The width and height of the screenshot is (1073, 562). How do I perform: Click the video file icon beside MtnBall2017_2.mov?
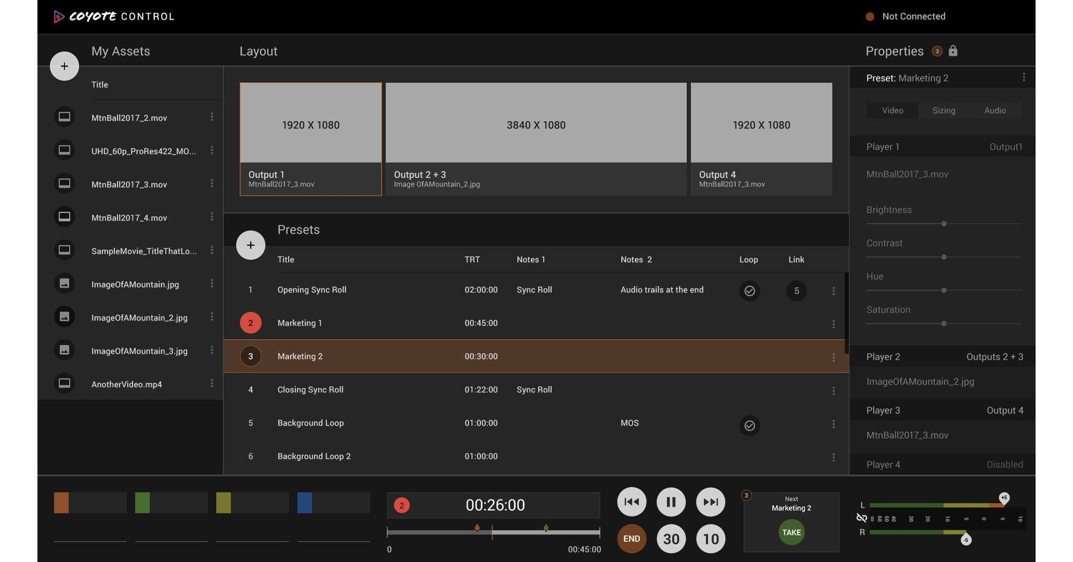64,116
